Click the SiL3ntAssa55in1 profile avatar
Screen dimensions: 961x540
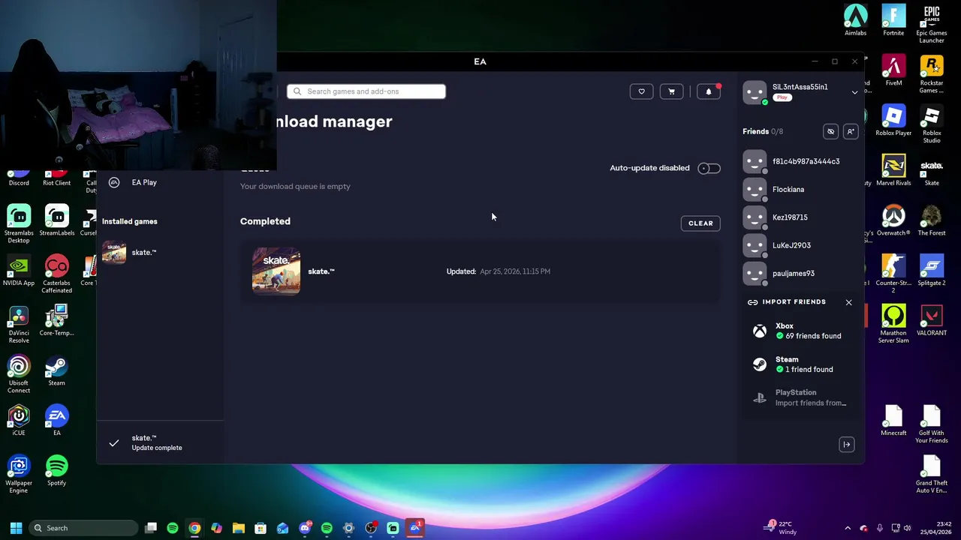[x=755, y=92]
